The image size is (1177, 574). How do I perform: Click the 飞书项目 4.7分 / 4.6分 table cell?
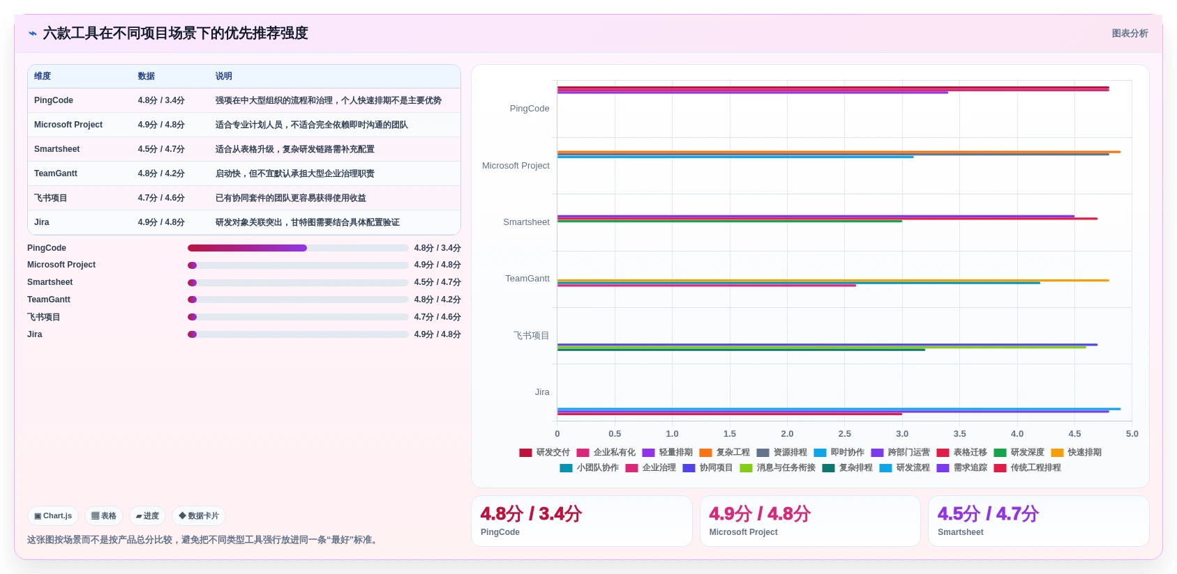(x=161, y=198)
